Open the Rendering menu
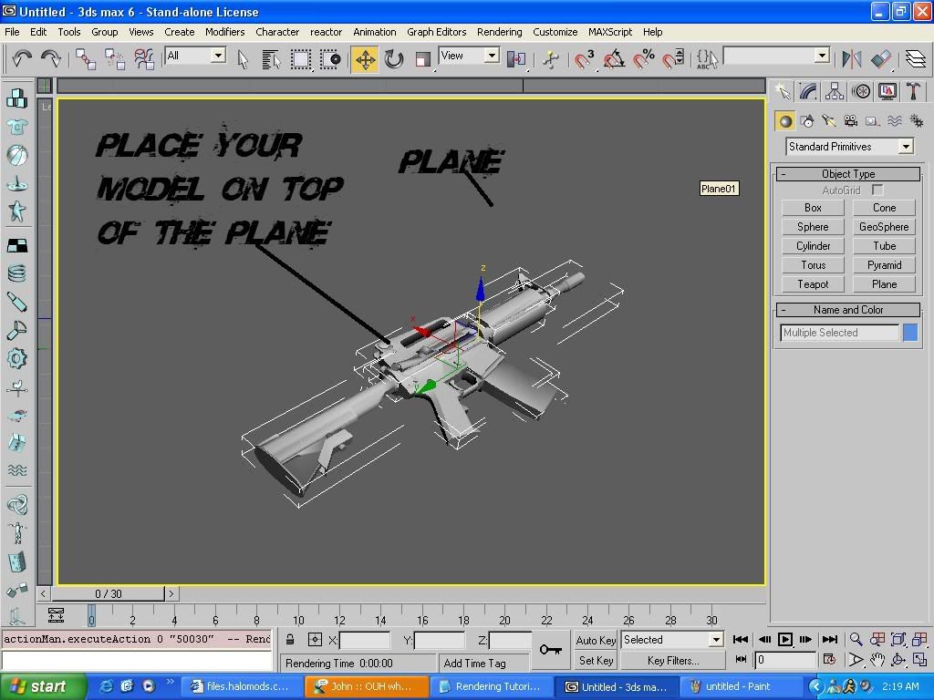 coord(499,32)
